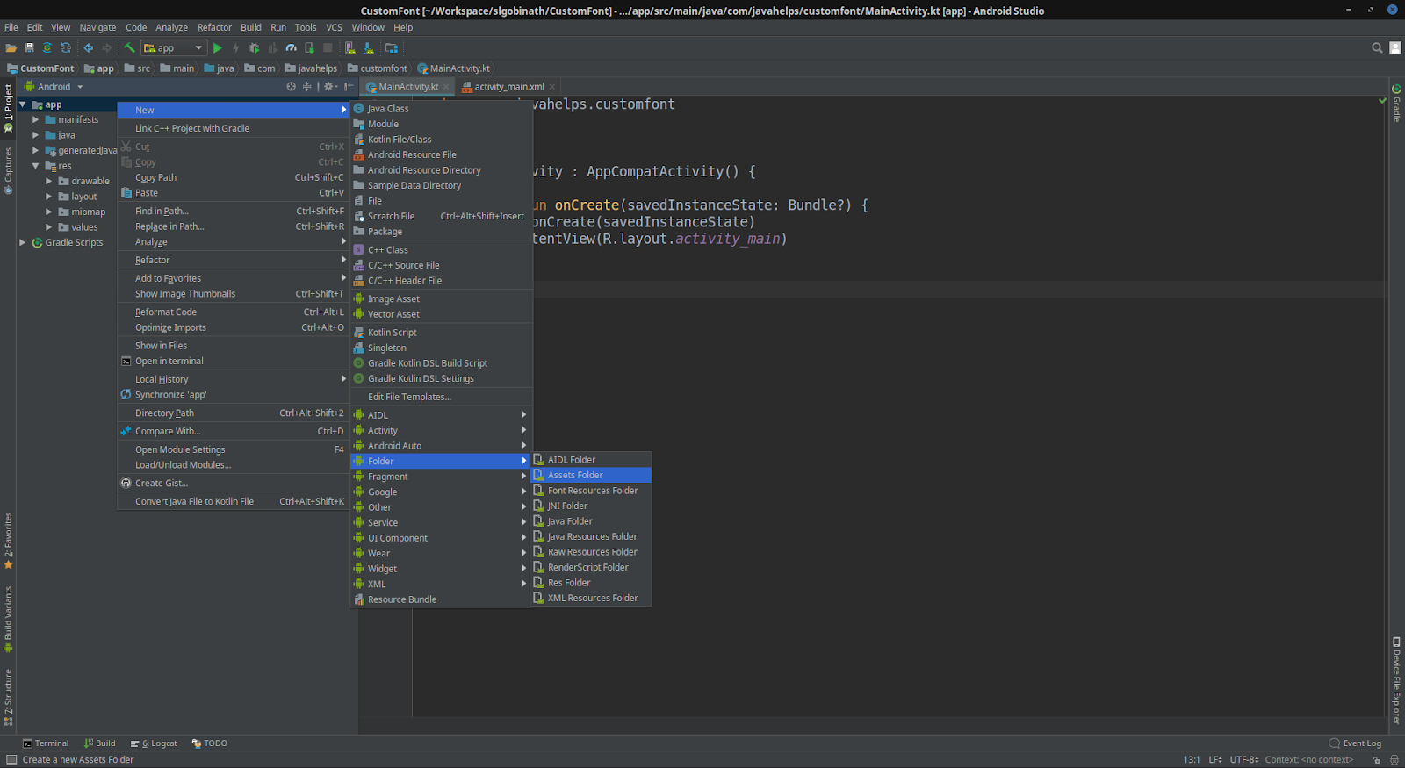Open the AVD Manager icon
This screenshot has width=1405, height=768.
pos(350,48)
